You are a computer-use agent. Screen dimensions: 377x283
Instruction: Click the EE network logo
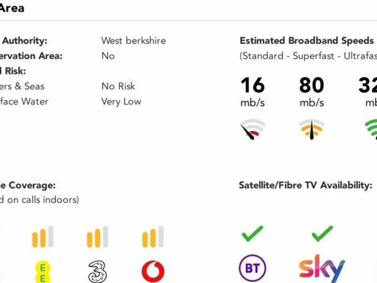pyautogui.click(x=43, y=272)
